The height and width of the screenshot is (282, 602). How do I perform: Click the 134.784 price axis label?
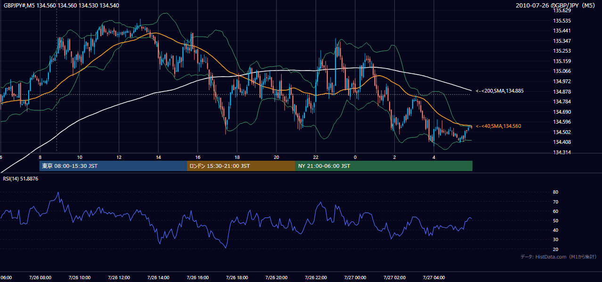(x=562, y=102)
